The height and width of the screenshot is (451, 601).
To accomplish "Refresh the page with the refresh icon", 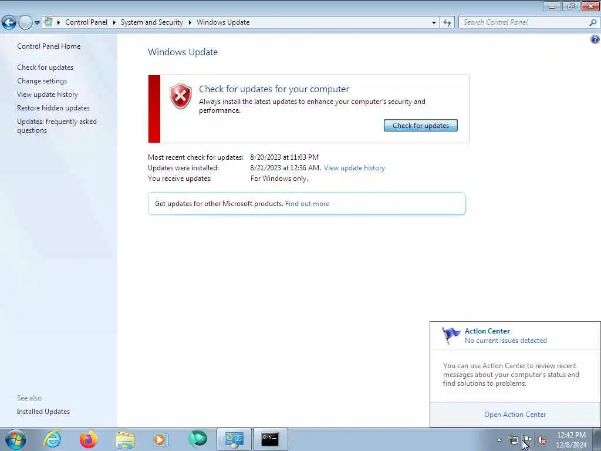I will [x=447, y=23].
